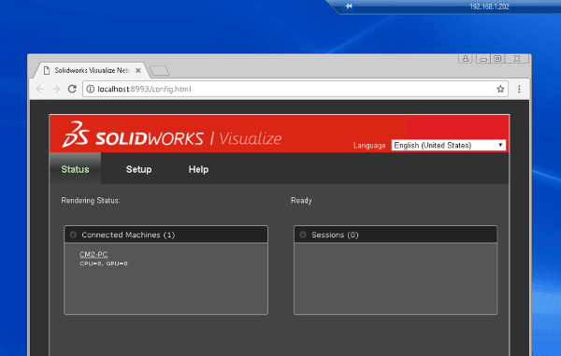This screenshot has height=356, width=561.
Task: Open the Help tab
Action: (198, 169)
